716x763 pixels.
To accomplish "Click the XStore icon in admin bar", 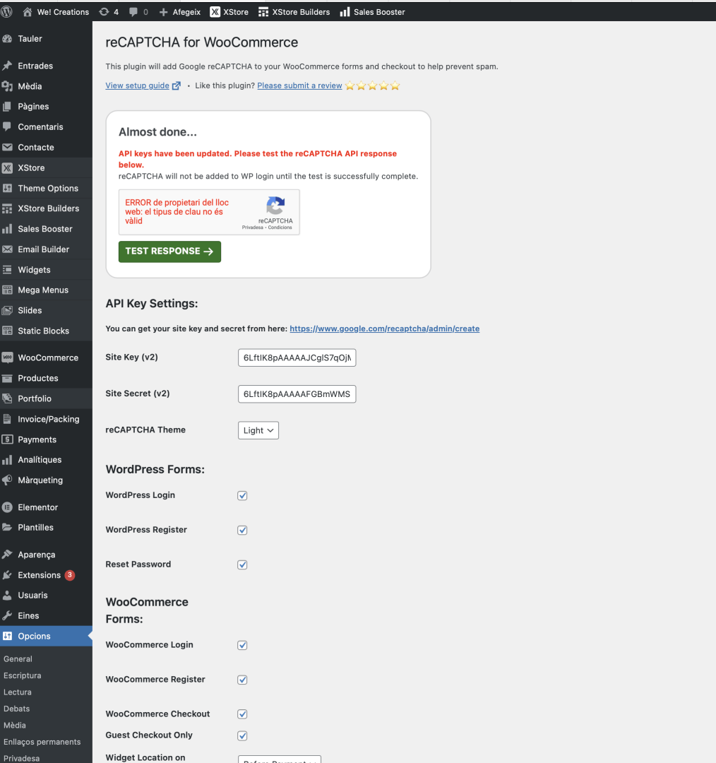I will click(x=215, y=12).
